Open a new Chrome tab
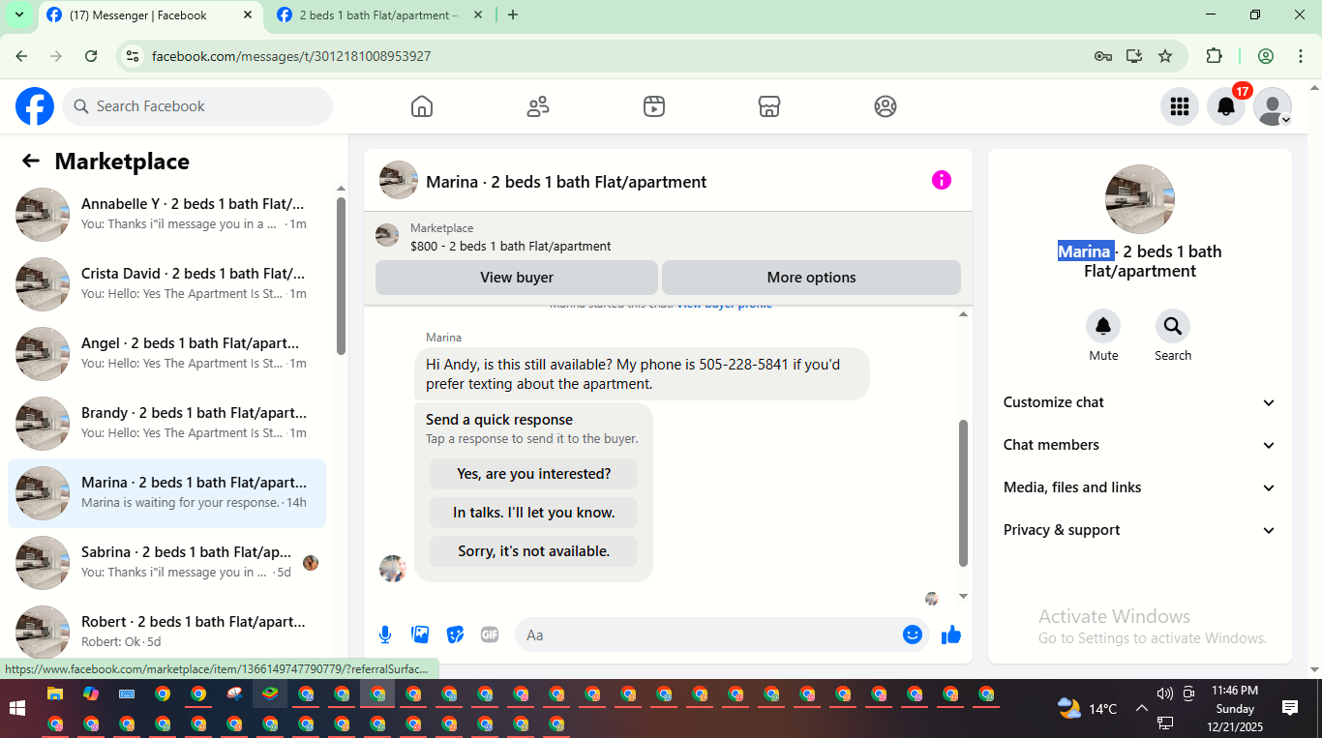The height and width of the screenshot is (738, 1322). click(513, 15)
